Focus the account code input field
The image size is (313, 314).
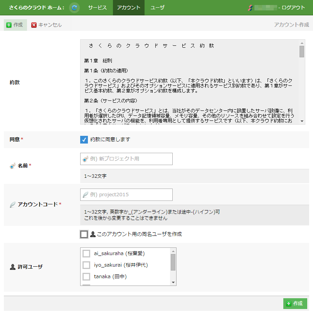click(126, 195)
